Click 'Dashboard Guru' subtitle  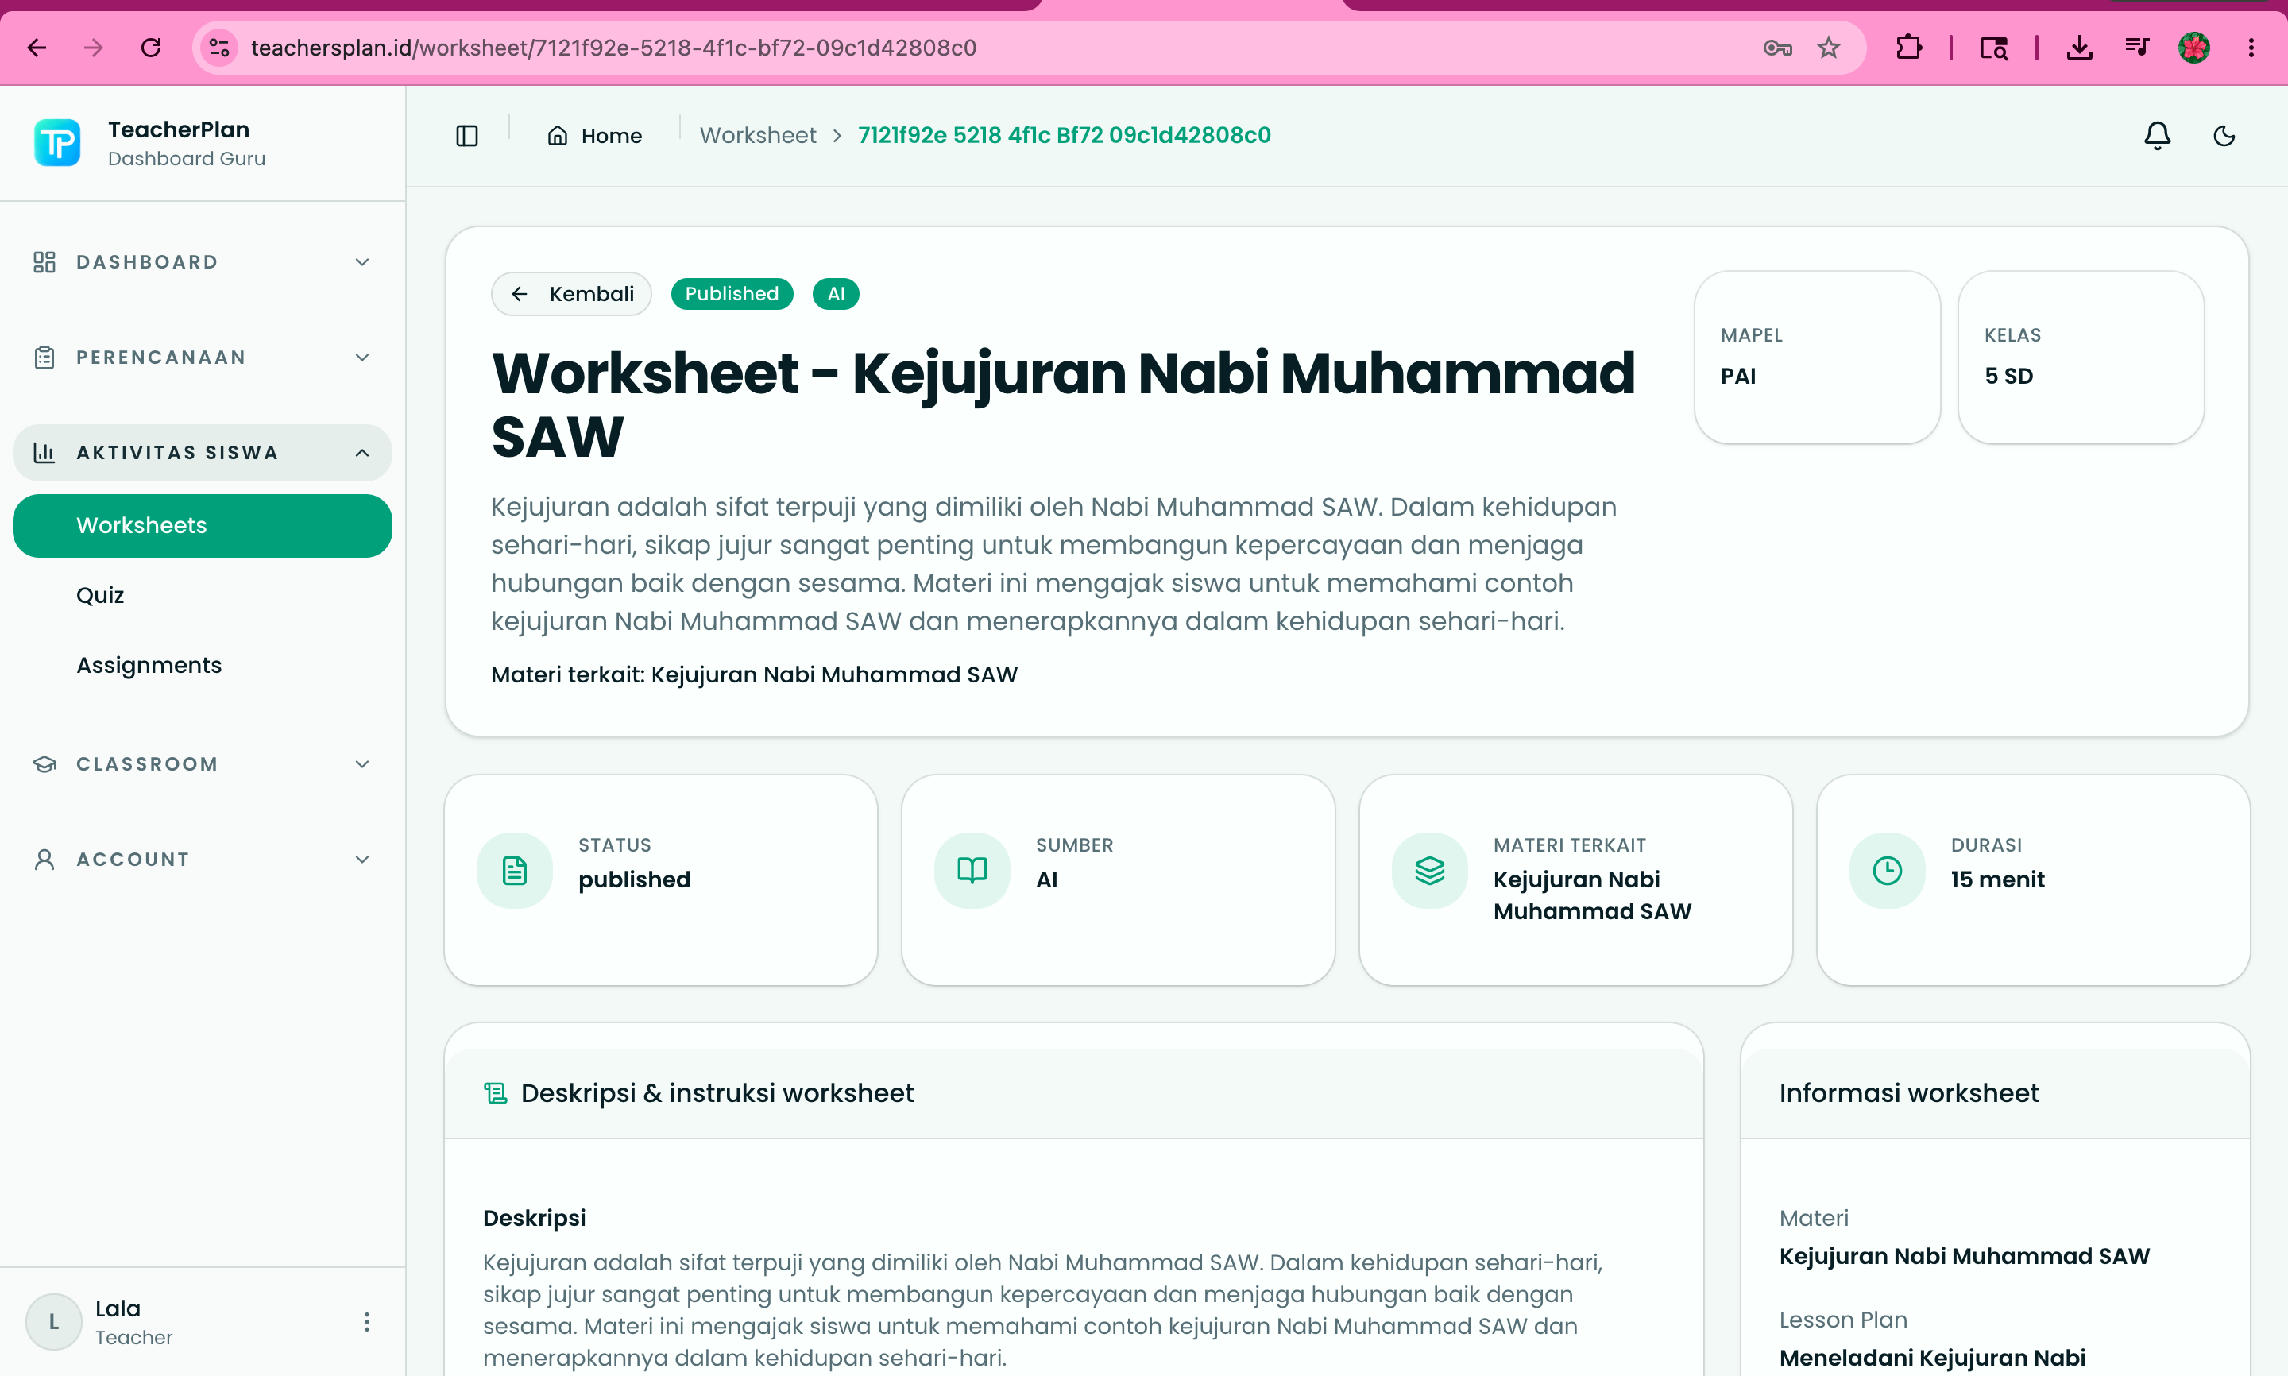pos(187,159)
